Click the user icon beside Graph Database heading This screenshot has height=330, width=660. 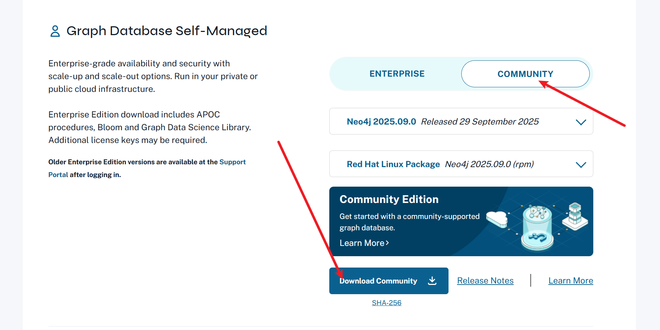click(x=55, y=31)
